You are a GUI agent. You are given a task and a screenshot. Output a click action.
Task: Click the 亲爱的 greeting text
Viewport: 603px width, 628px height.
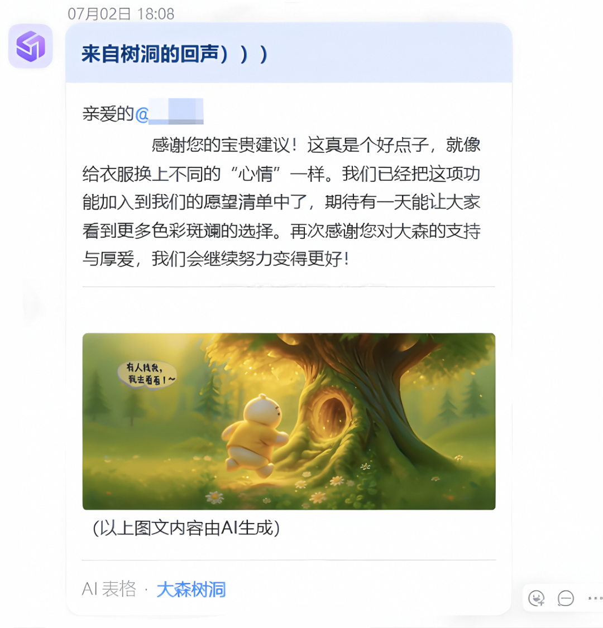[108, 114]
